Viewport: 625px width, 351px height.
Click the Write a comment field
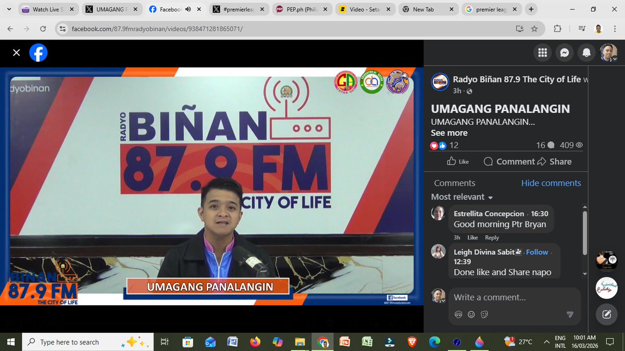click(514, 297)
